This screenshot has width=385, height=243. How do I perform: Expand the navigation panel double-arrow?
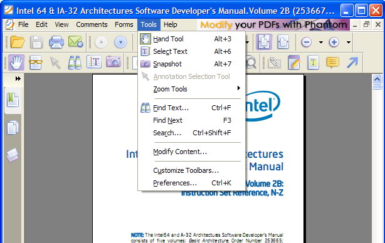pos(18,79)
